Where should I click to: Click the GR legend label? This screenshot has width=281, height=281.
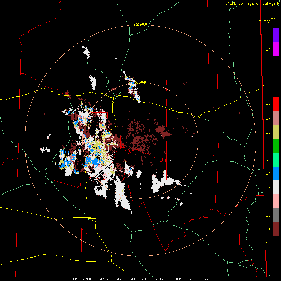coord(268,118)
